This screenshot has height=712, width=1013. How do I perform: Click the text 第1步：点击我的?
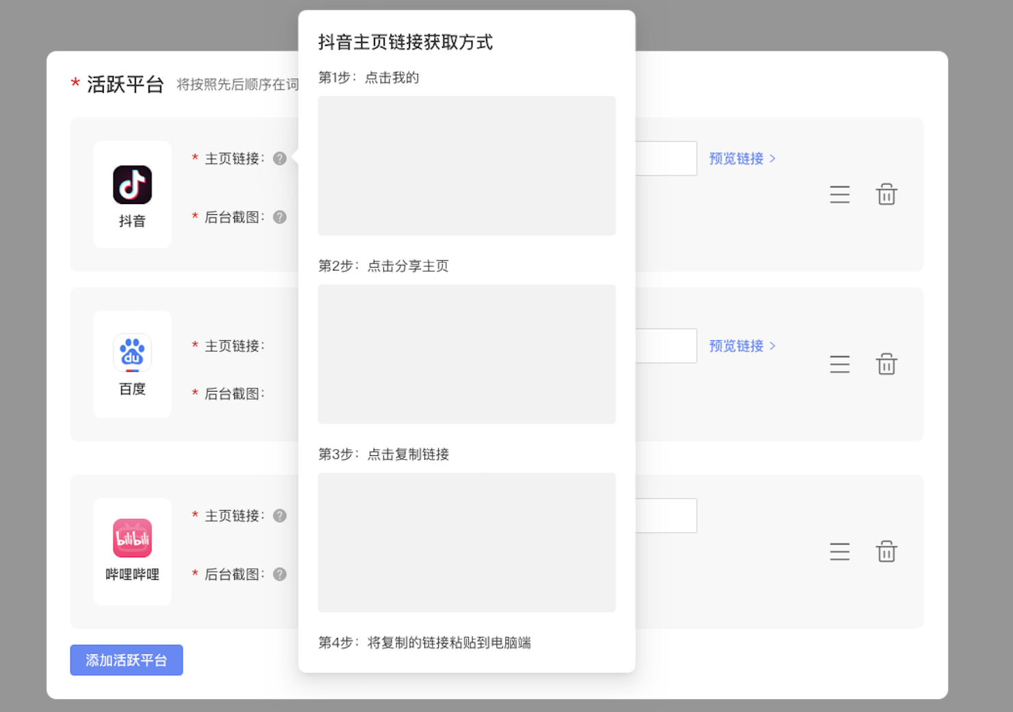pyautogui.click(x=369, y=77)
